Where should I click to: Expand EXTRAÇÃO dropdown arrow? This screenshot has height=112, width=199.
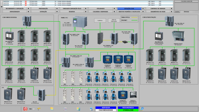pos(57,12)
